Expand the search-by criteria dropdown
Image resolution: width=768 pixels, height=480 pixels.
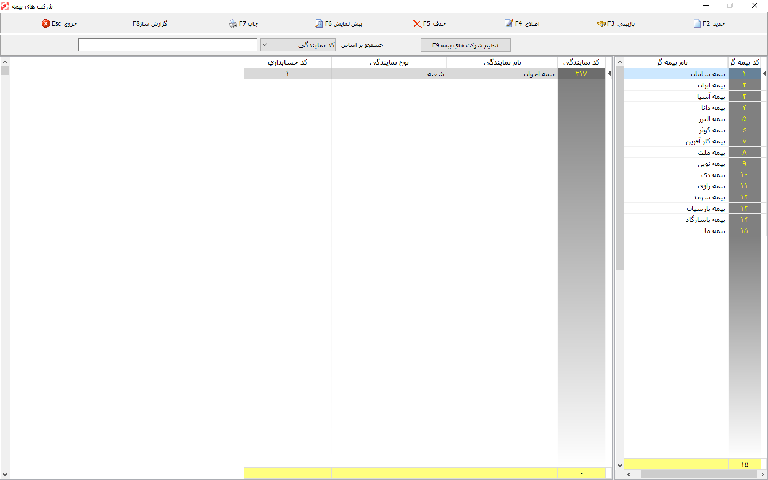[265, 45]
